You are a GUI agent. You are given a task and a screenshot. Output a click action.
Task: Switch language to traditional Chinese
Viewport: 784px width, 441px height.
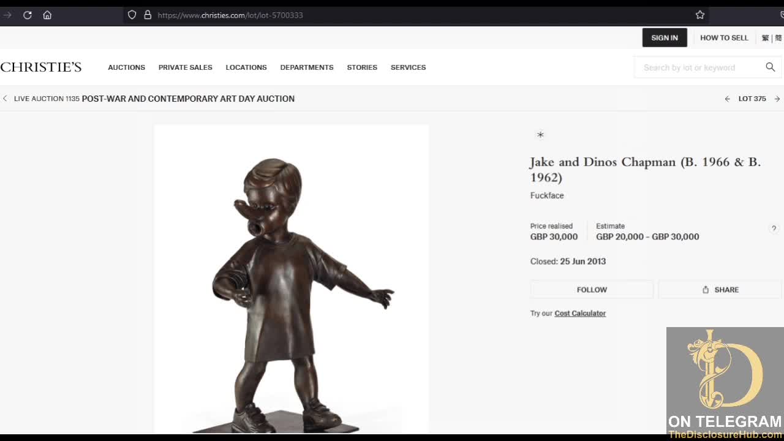pyautogui.click(x=765, y=38)
